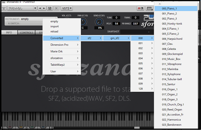Select 004_E.Piano_1 instrument

pos(176,29)
